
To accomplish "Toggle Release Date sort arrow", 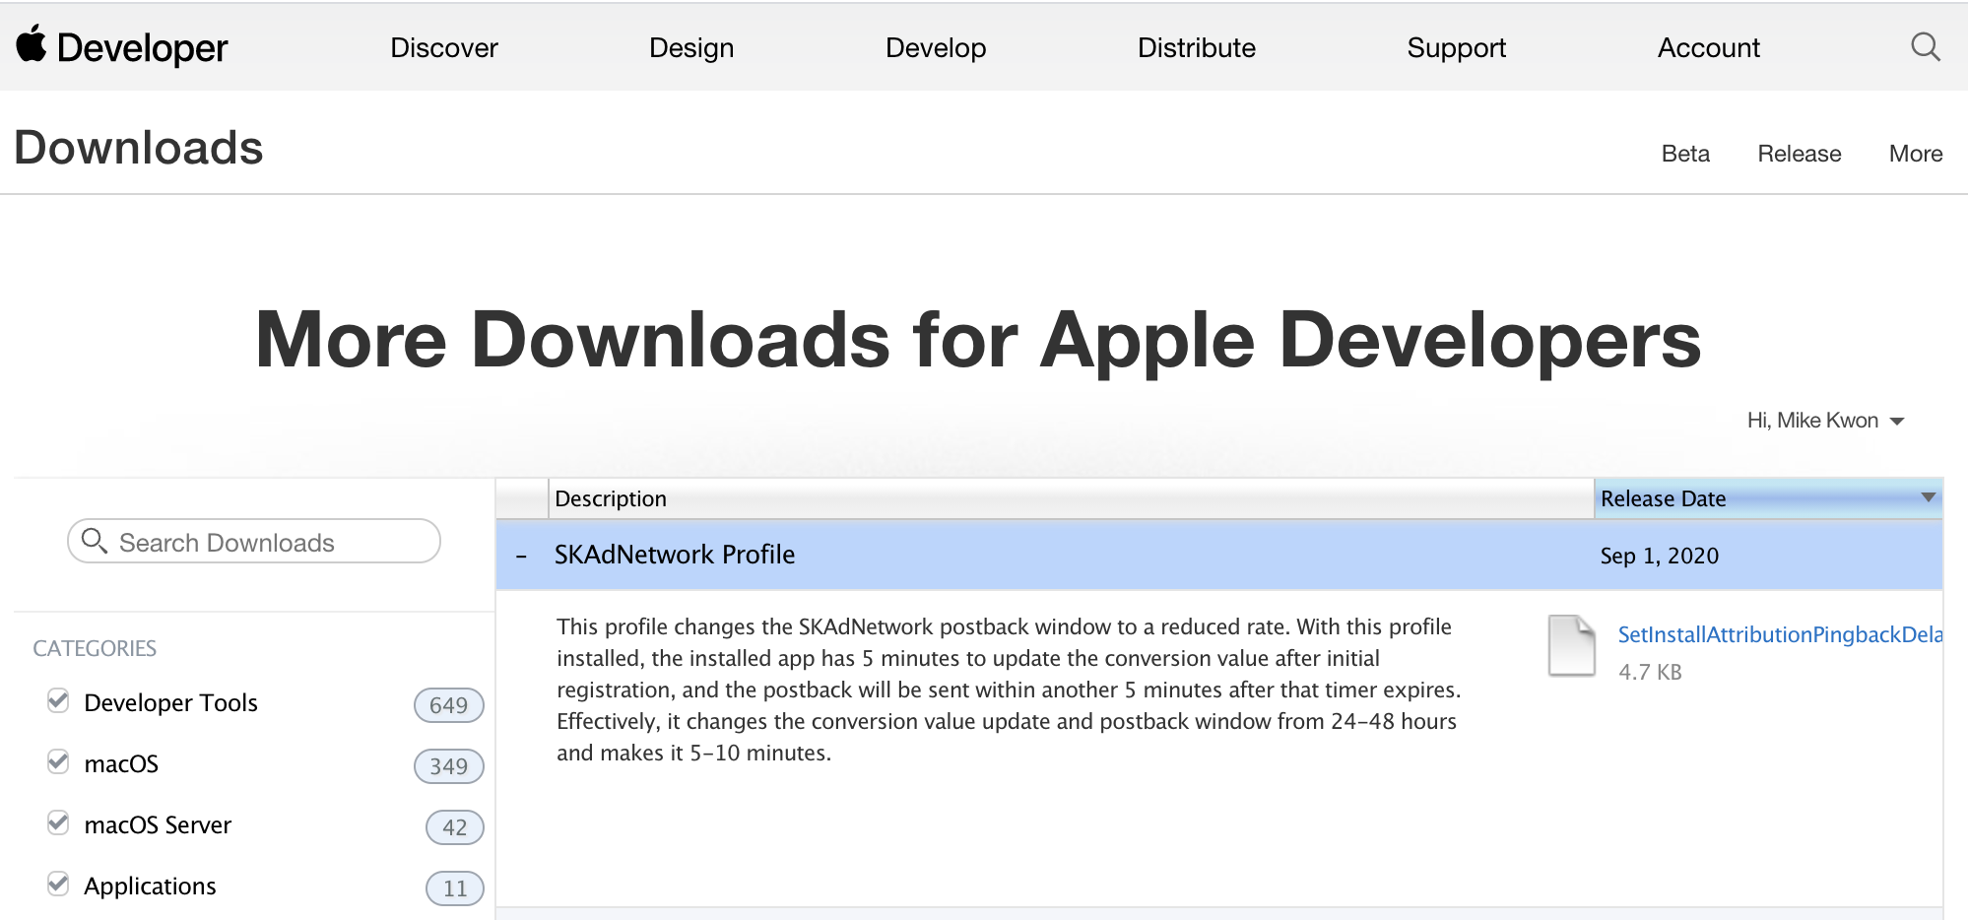I will tap(1929, 497).
